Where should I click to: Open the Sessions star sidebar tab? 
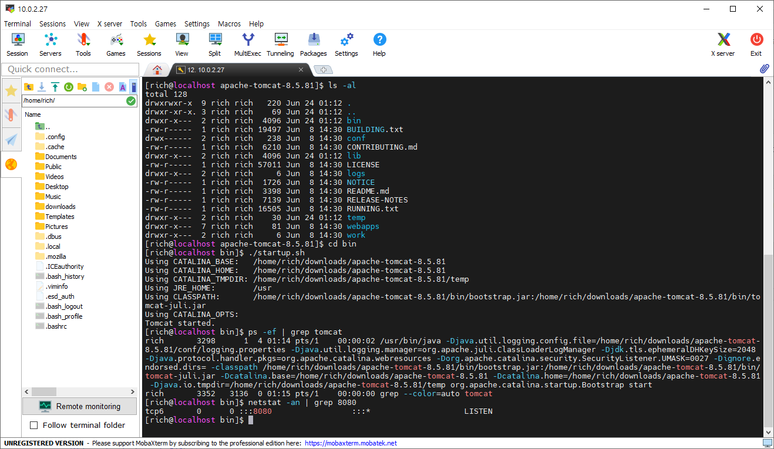tap(11, 90)
